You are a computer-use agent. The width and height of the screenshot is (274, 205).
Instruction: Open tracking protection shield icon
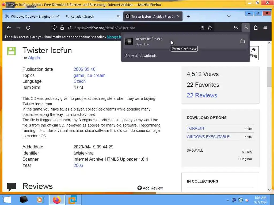(x=55, y=28)
